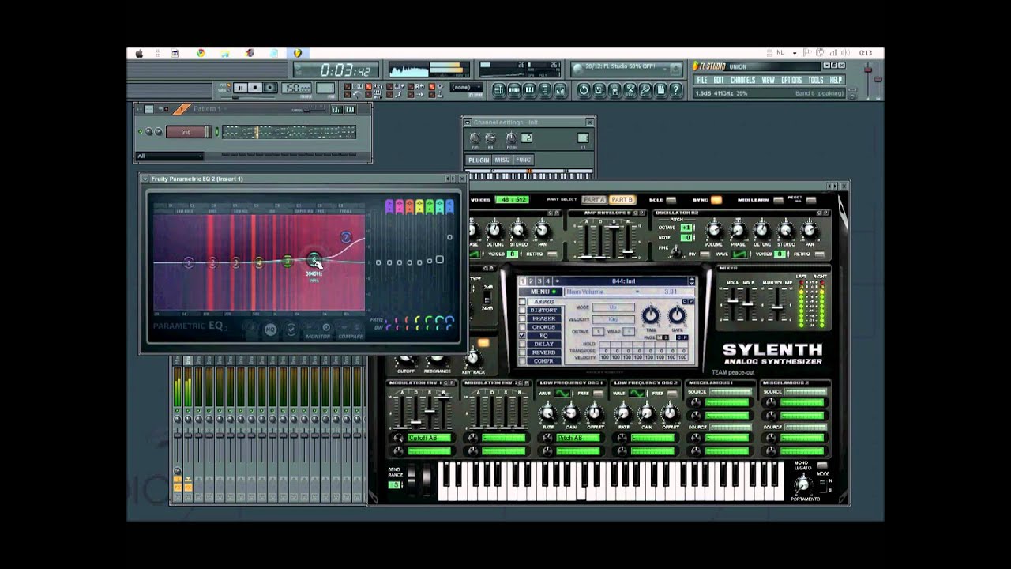Click the record button in transport
Viewport: 1011px width, 569px height.
(270, 88)
